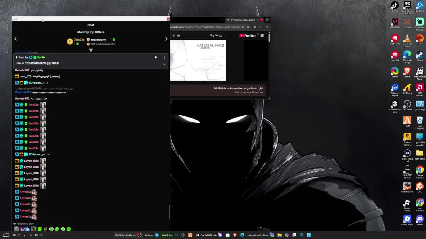The image size is (426, 239).
Task: Go forward in the YouTube browser window
Action: click(261, 27)
